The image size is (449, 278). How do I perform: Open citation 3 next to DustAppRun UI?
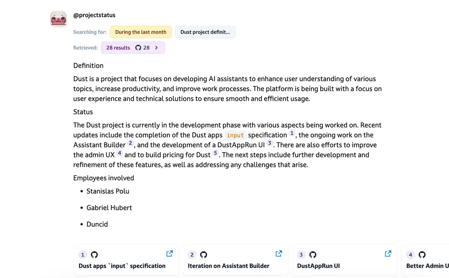click(270, 143)
